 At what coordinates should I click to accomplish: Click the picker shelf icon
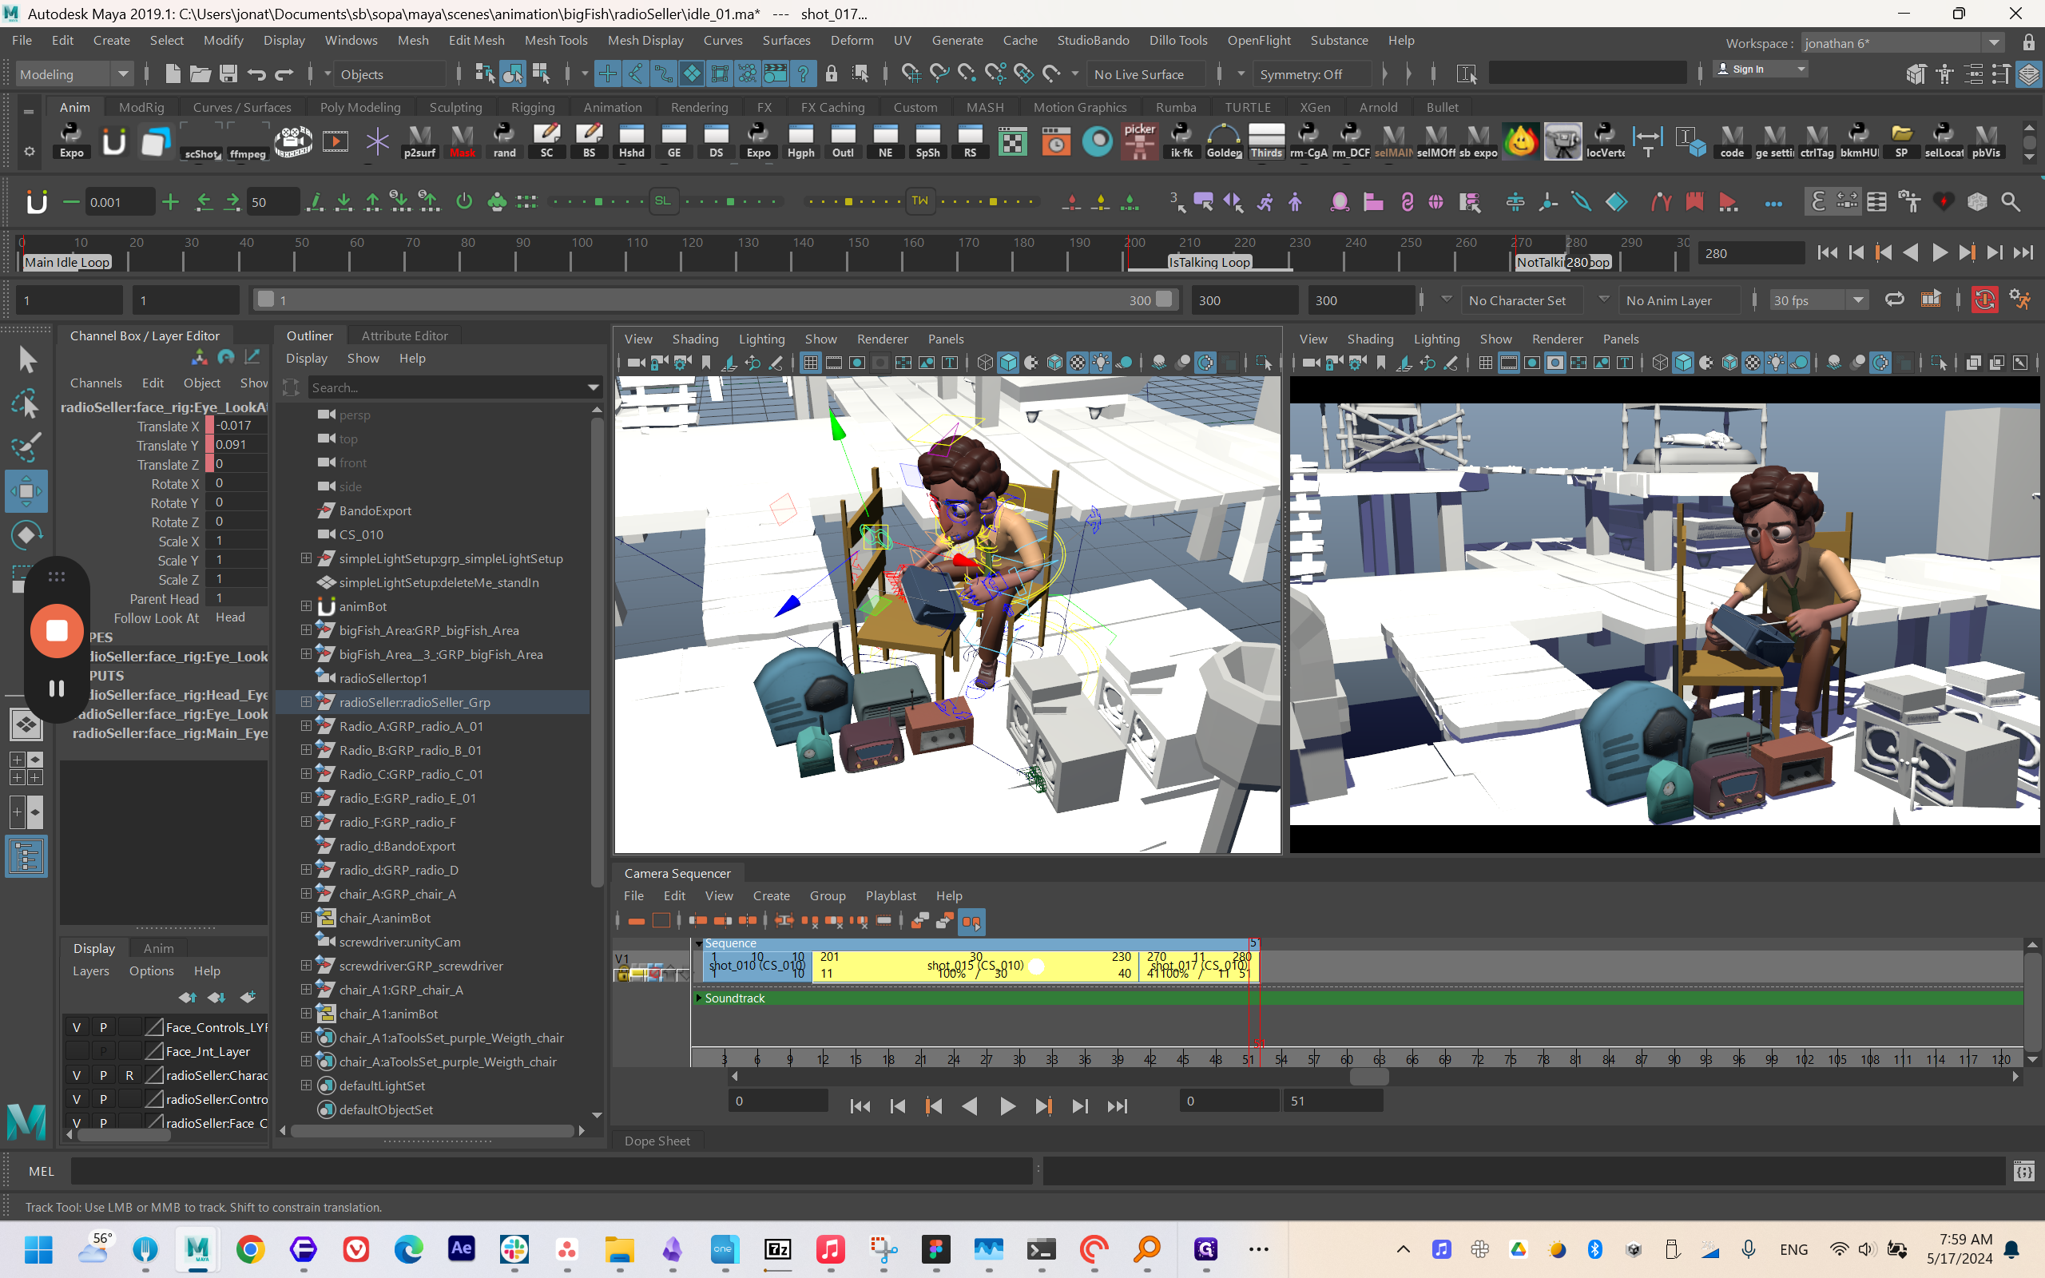tap(1139, 141)
